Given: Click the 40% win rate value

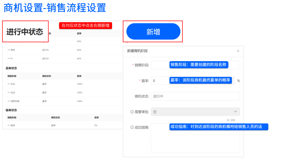Looking at the screenshot, I should [79, 41].
